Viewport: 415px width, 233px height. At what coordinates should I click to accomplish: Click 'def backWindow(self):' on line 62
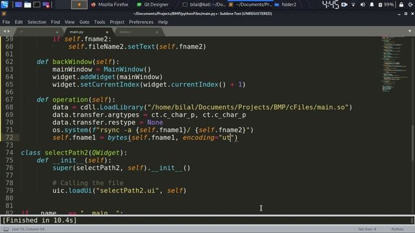pyautogui.click(x=78, y=62)
